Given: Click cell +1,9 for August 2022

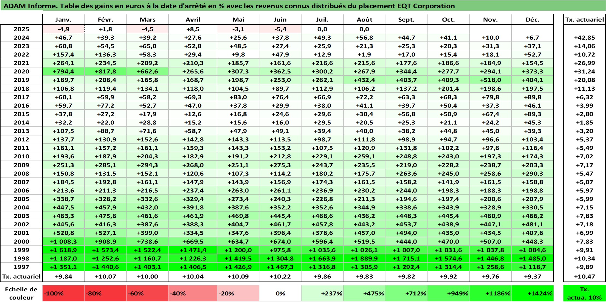Looking at the screenshot, I should tap(364, 55).
